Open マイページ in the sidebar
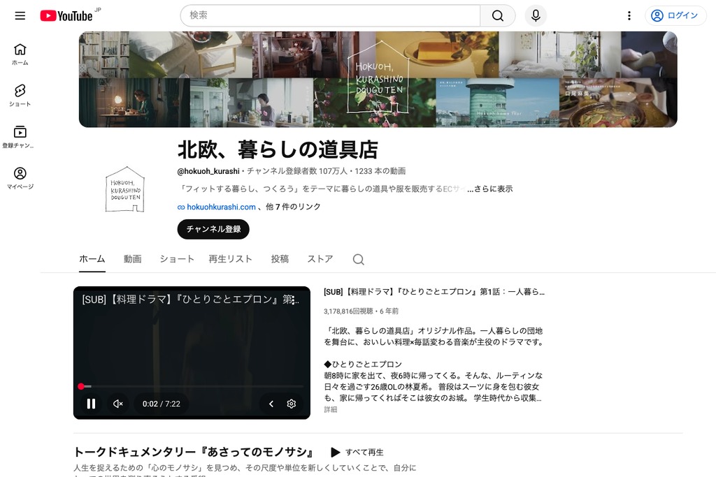The width and height of the screenshot is (716, 477). coord(20,178)
